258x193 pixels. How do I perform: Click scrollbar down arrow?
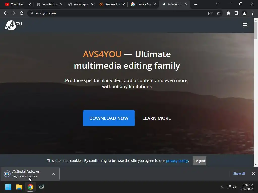pos(256,164)
